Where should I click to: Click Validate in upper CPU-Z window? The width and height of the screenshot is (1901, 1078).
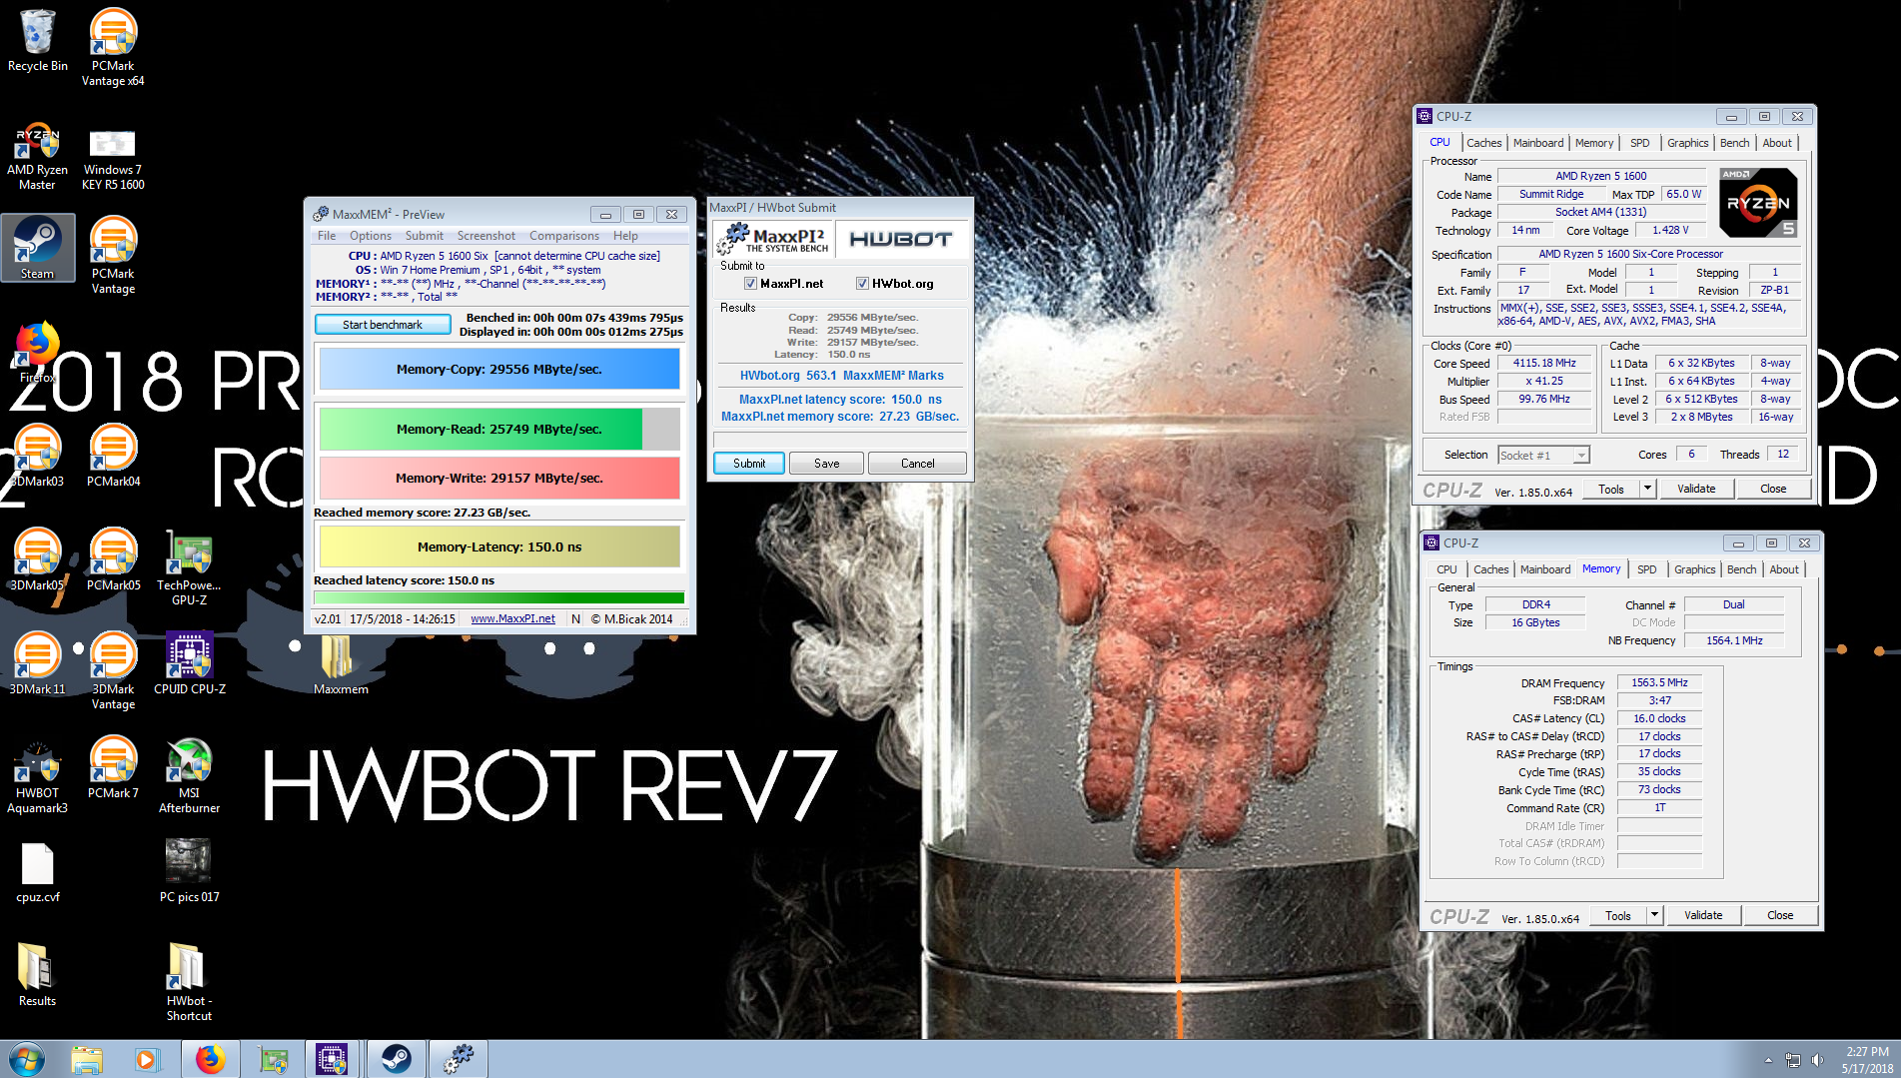pos(1696,489)
